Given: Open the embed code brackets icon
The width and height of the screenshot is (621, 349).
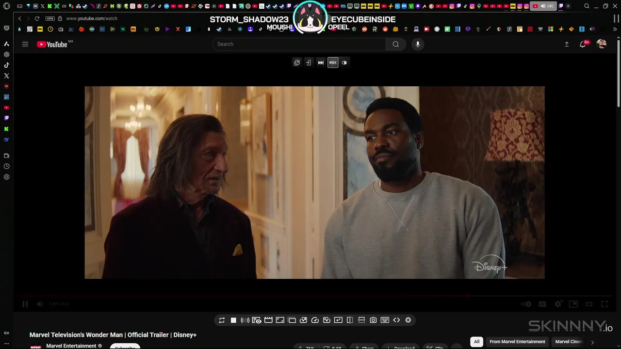Looking at the screenshot, I should [396, 320].
